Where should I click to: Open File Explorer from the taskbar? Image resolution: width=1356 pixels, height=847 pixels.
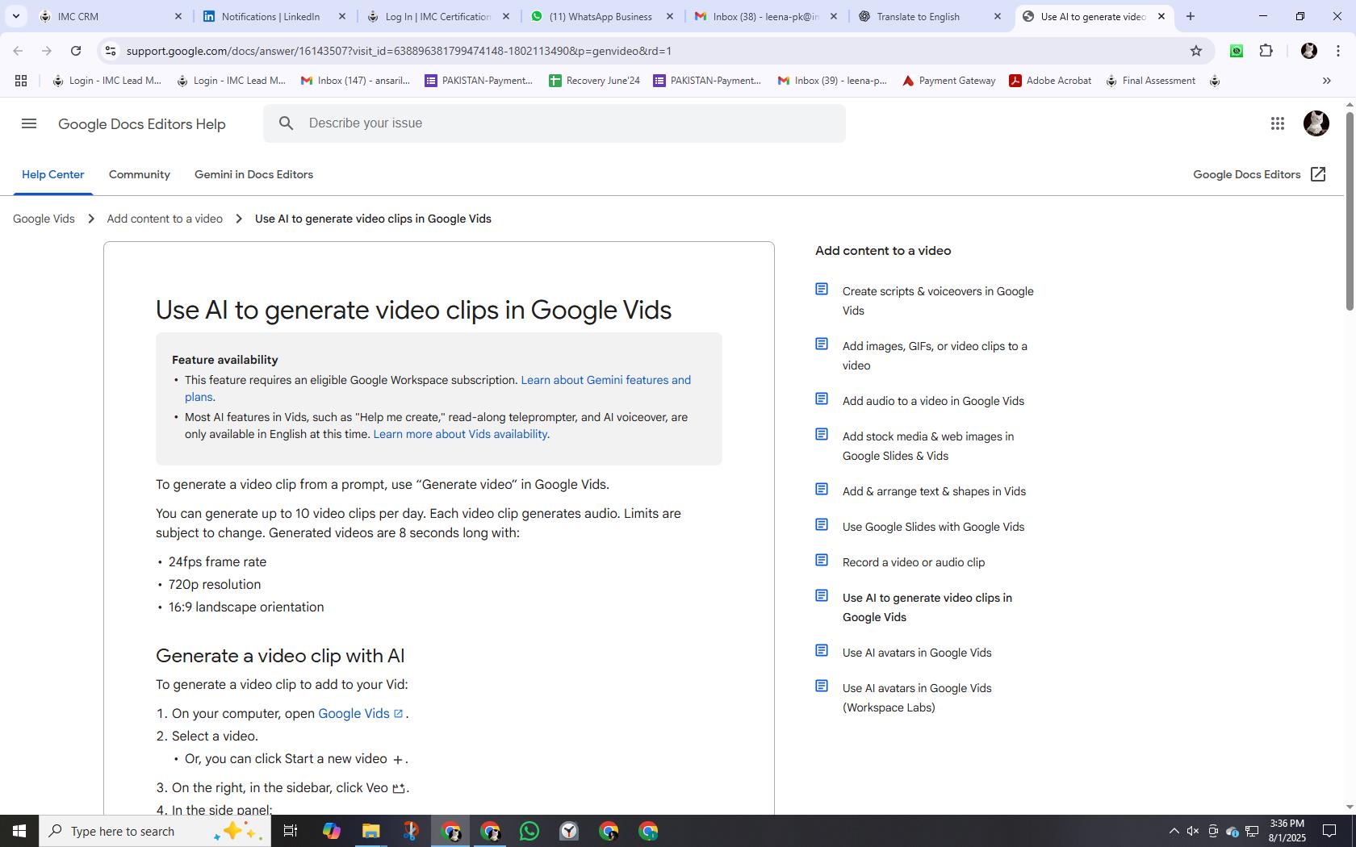tap(370, 831)
